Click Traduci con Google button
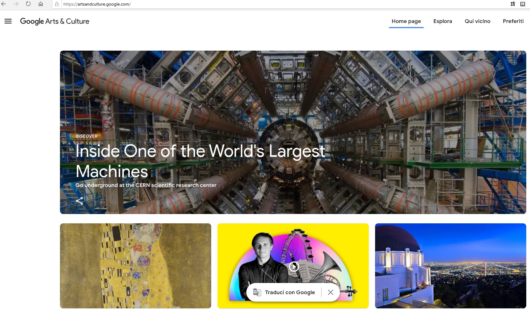Viewport: 530px width, 310px height. (x=290, y=292)
